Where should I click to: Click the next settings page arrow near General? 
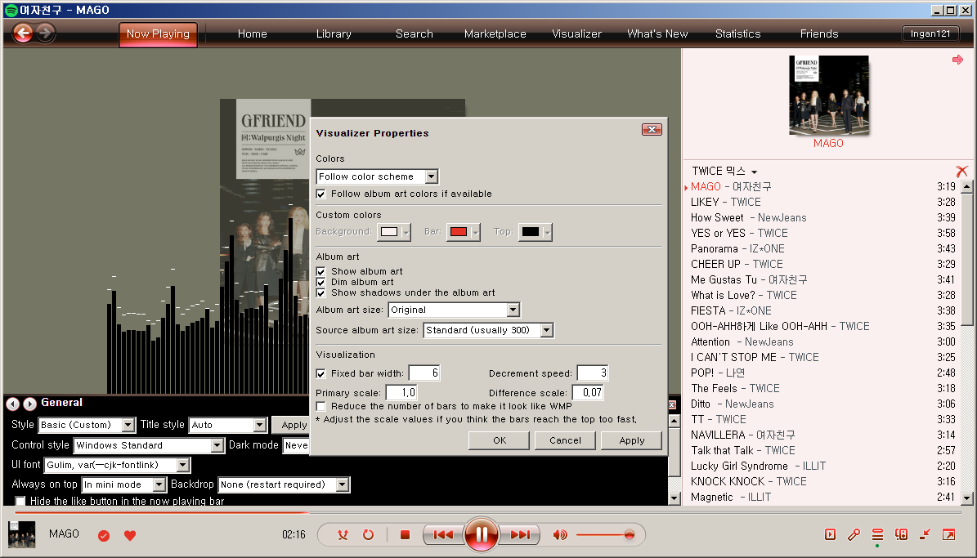click(29, 404)
